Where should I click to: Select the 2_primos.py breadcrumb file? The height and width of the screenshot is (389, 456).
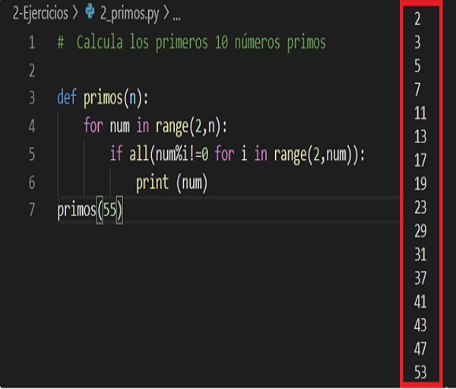pos(130,13)
